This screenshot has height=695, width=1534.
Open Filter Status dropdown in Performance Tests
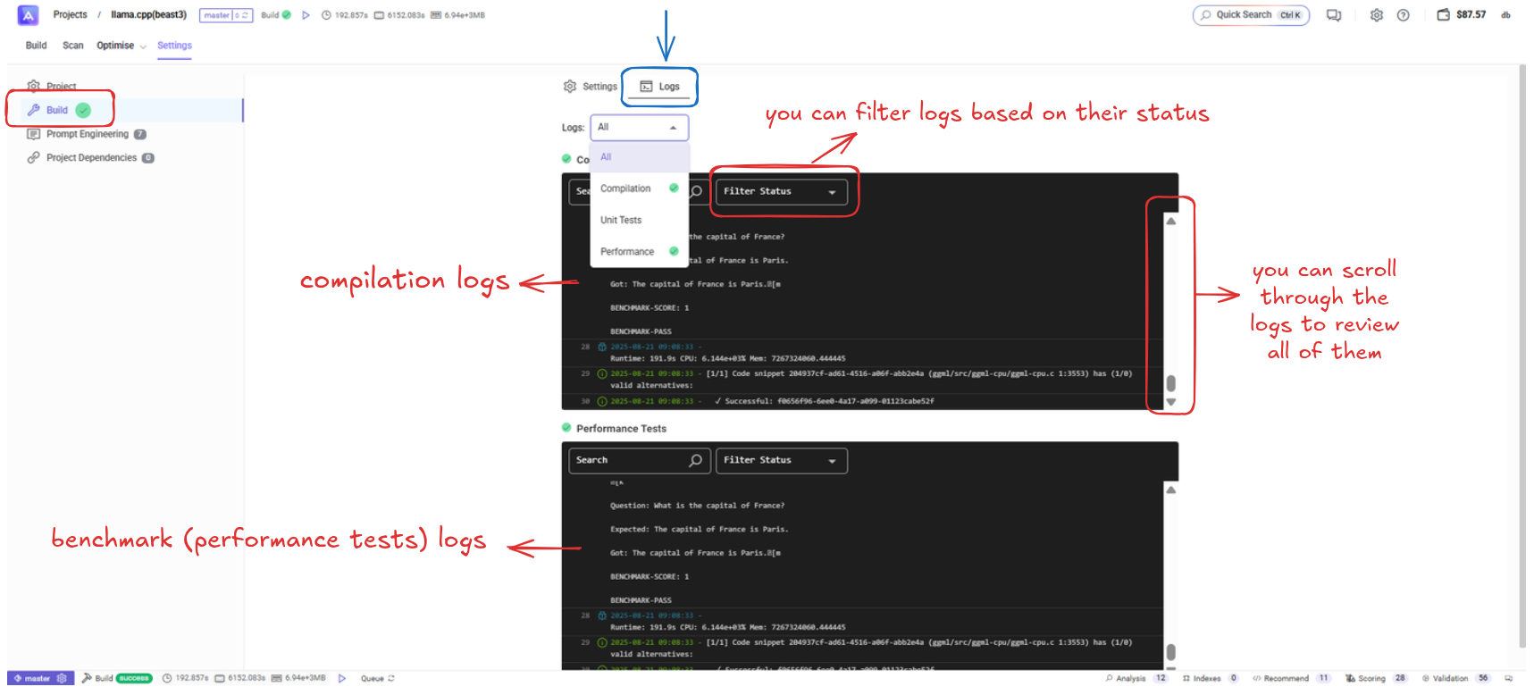click(x=780, y=460)
